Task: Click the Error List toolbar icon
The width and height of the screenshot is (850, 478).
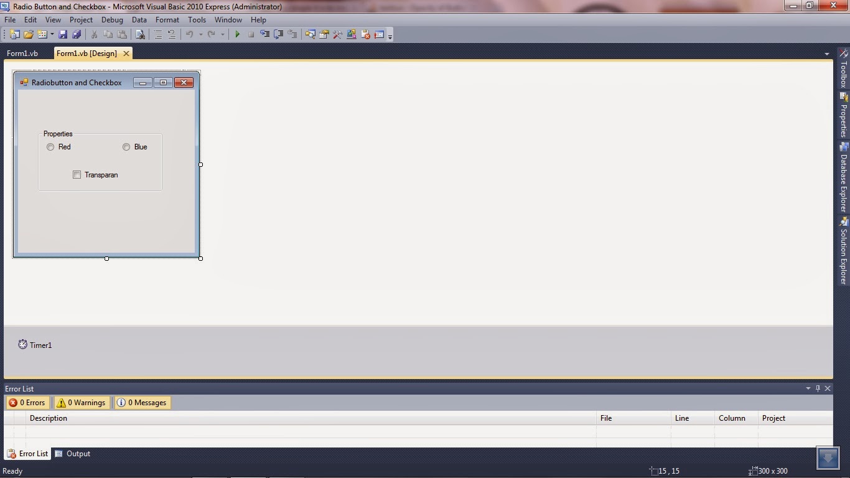Action: pyautogui.click(x=365, y=35)
